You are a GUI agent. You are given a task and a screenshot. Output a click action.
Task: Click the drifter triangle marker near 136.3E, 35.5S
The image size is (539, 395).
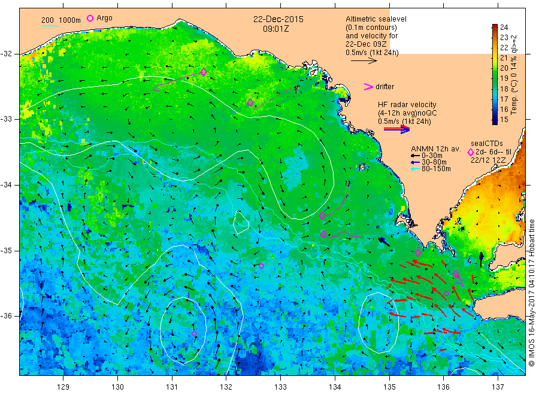[460, 282]
